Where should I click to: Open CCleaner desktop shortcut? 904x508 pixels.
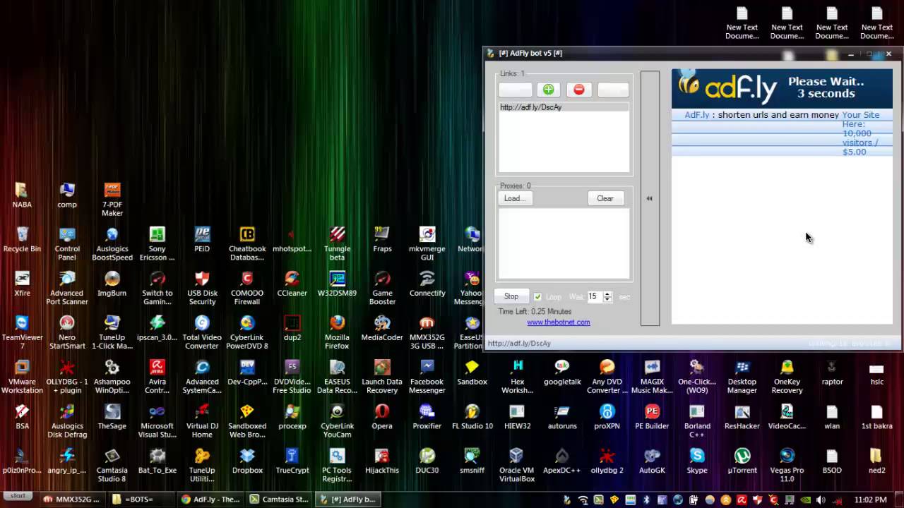(292, 284)
